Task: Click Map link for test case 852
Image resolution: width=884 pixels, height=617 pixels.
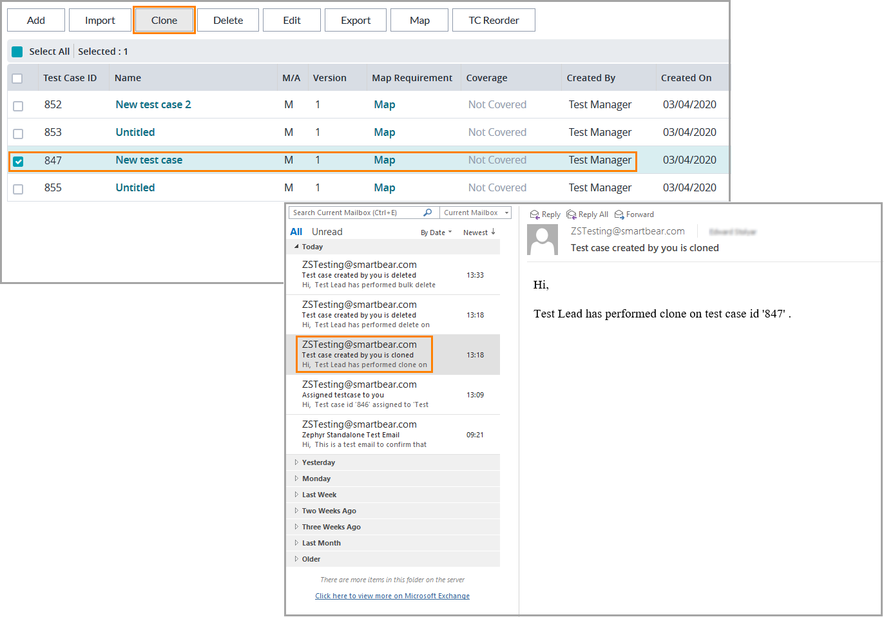Action: coord(385,104)
